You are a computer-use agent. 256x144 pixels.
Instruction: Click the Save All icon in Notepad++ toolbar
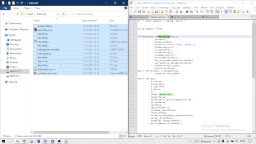click(144, 12)
